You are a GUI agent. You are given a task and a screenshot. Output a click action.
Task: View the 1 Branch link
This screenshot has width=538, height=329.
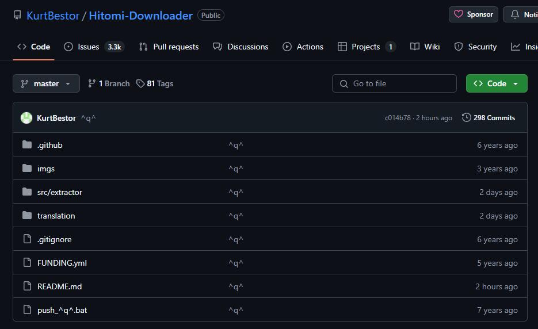coord(109,83)
